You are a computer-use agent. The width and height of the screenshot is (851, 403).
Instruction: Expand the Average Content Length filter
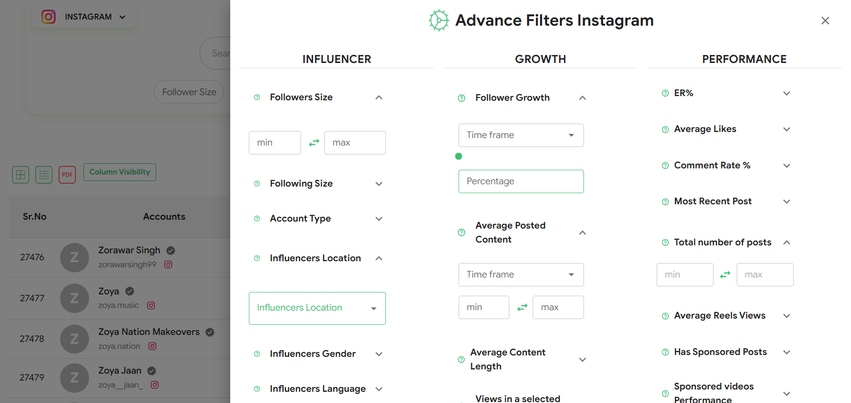pos(583,360)
